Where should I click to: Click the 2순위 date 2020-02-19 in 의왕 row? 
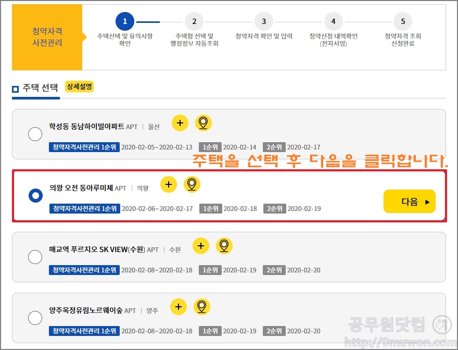[x=304, y=208]
